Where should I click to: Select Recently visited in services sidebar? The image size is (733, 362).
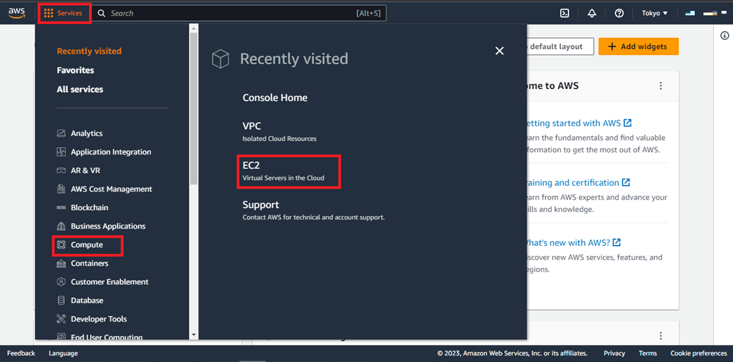[x=89, y=51]
